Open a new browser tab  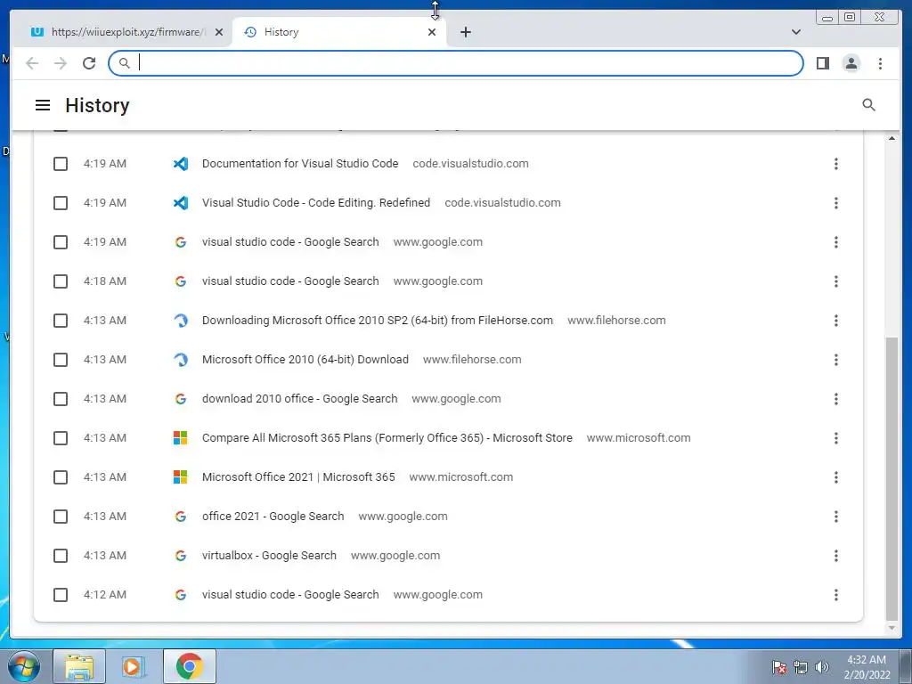(465, 32)
